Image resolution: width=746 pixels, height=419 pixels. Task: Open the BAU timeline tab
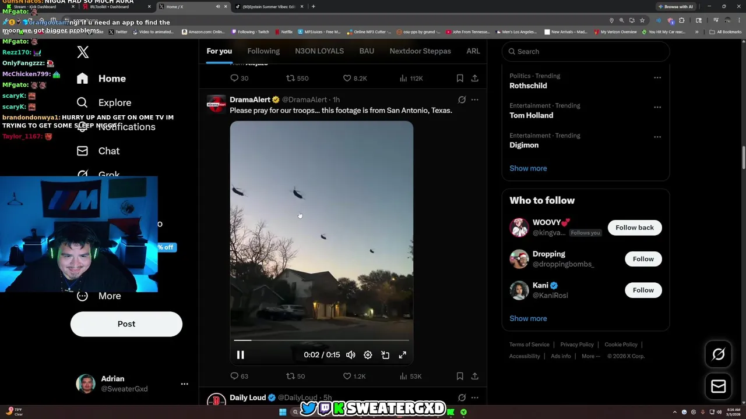[x=367, y=51]
